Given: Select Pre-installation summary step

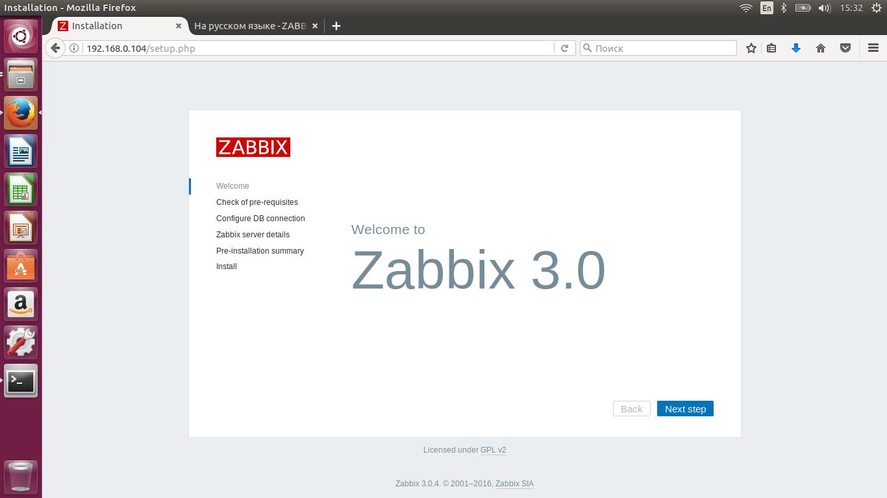Looking at the screenshot, I should (x=260, y=251).
